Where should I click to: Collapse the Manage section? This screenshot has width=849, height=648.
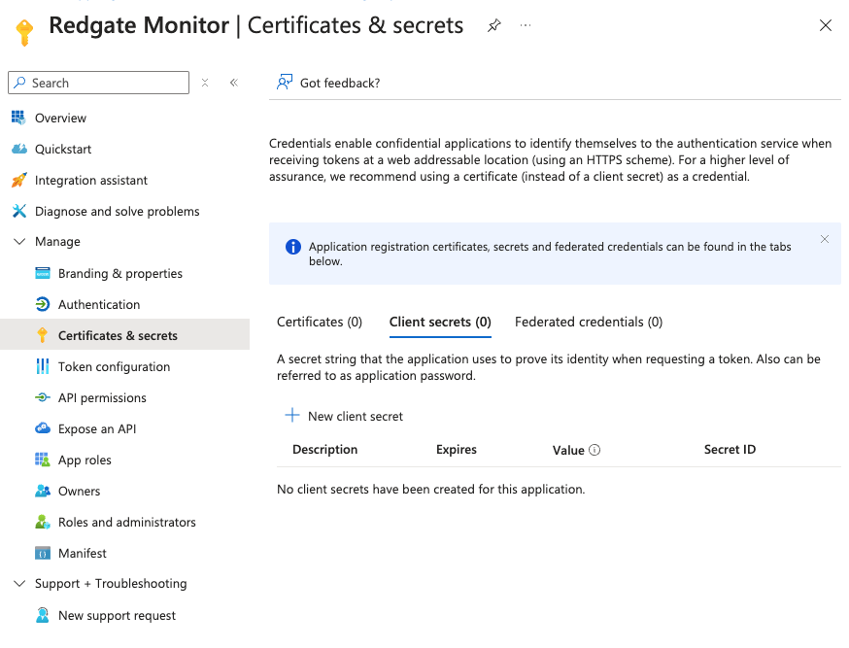coord(19,242)
